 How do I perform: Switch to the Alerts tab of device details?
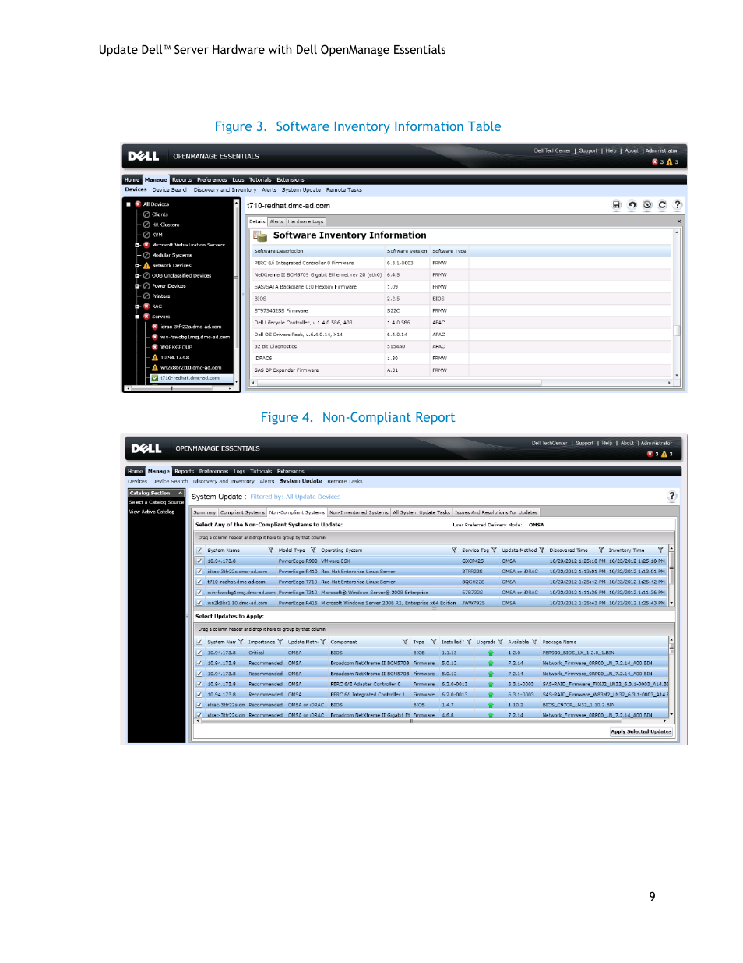click(x=277, y=221)
